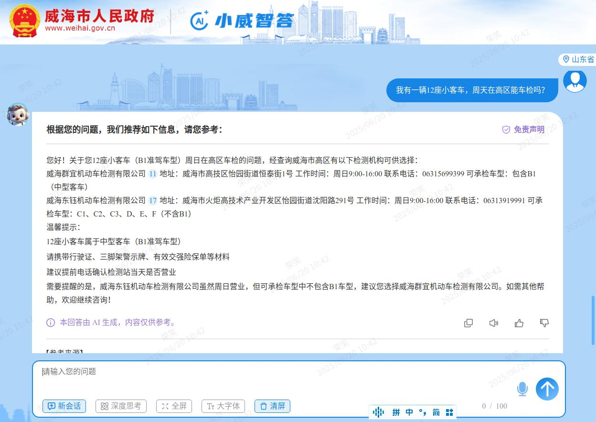View the 免责声明 disclaimer

pos(523,130)
